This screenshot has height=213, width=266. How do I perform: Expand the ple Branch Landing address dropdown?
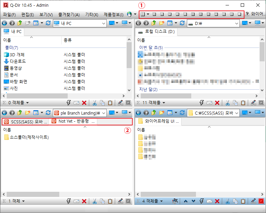104,113
